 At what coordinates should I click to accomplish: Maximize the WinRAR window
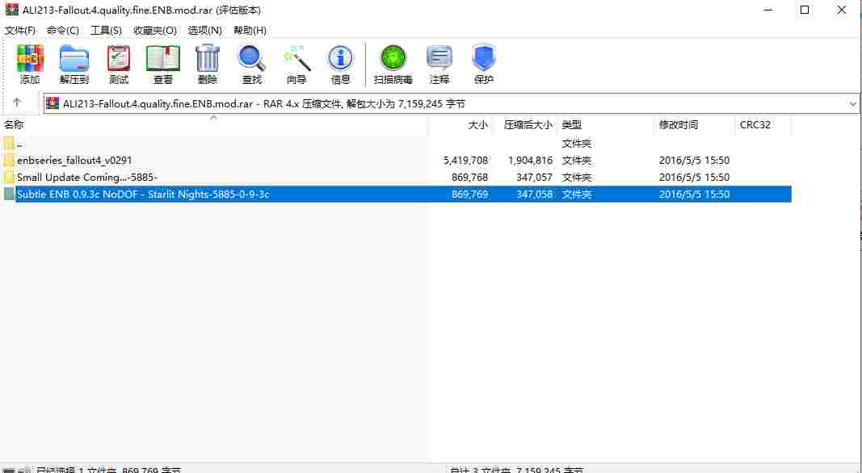pyautogui.click(x=805, y=10)
